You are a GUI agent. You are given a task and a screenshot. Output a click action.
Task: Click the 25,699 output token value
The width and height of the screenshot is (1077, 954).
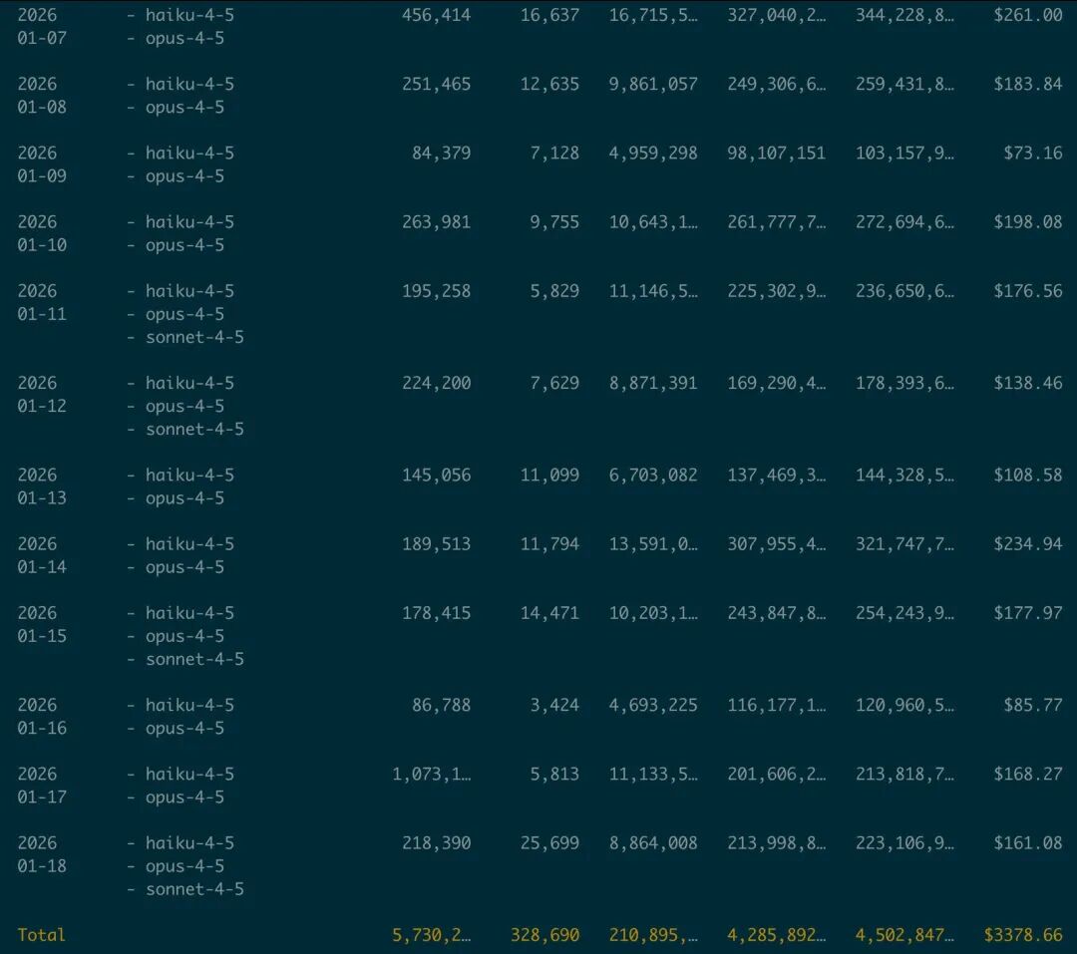tap(548, 842)
